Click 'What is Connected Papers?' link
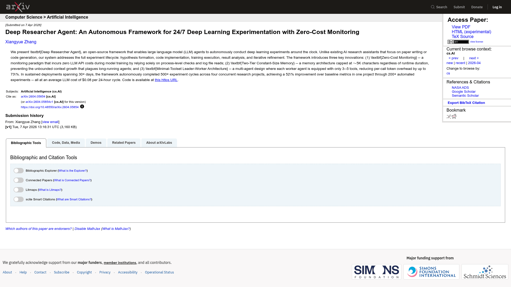Viewport: 511px width, 287px height. (x=72, y=180)
